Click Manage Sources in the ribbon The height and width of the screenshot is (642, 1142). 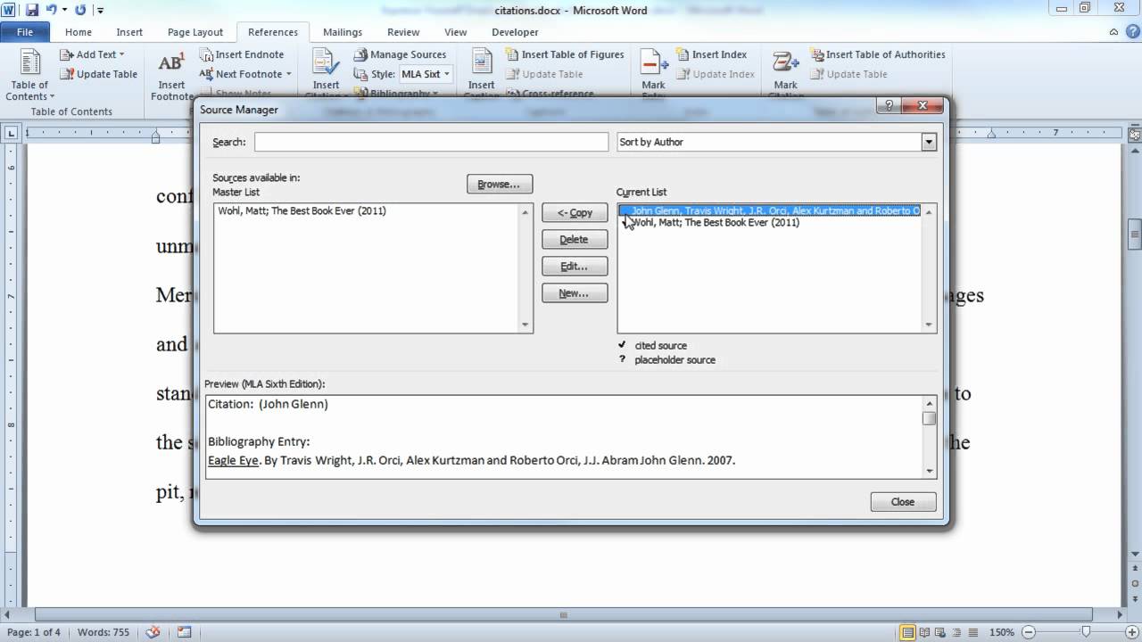click(400, 54)
